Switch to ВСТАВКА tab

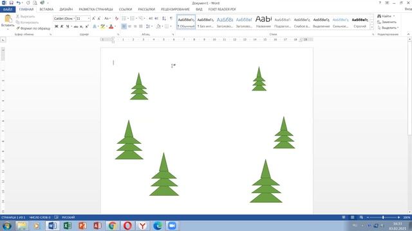[46, 10]
